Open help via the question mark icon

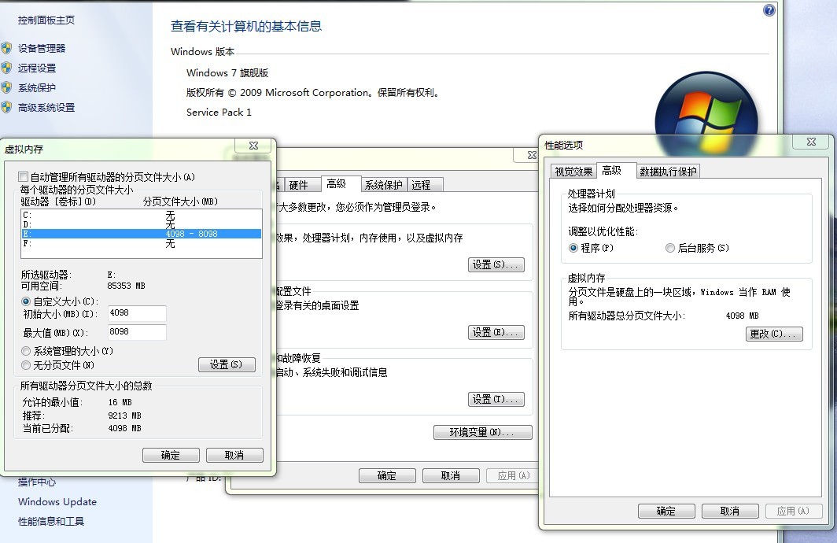(x=768, y=9)
